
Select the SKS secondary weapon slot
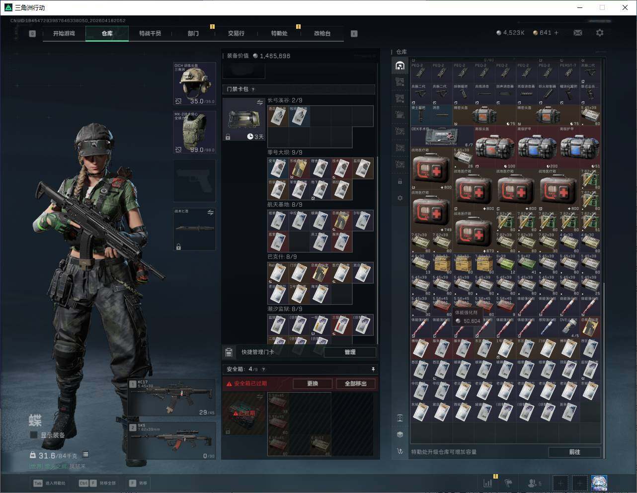pos(172,441)
